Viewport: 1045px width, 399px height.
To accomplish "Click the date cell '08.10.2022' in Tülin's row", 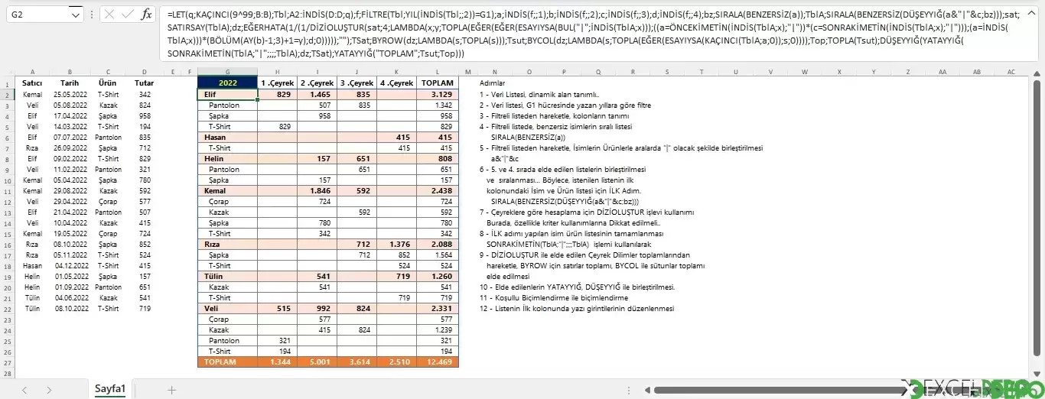I will tap(70, 309).
